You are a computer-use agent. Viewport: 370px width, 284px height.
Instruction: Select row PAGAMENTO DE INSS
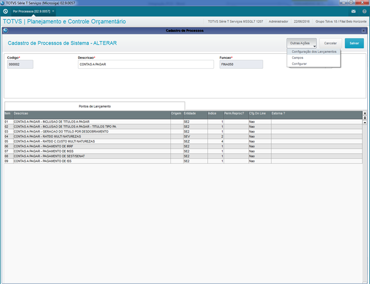[183, 151]
